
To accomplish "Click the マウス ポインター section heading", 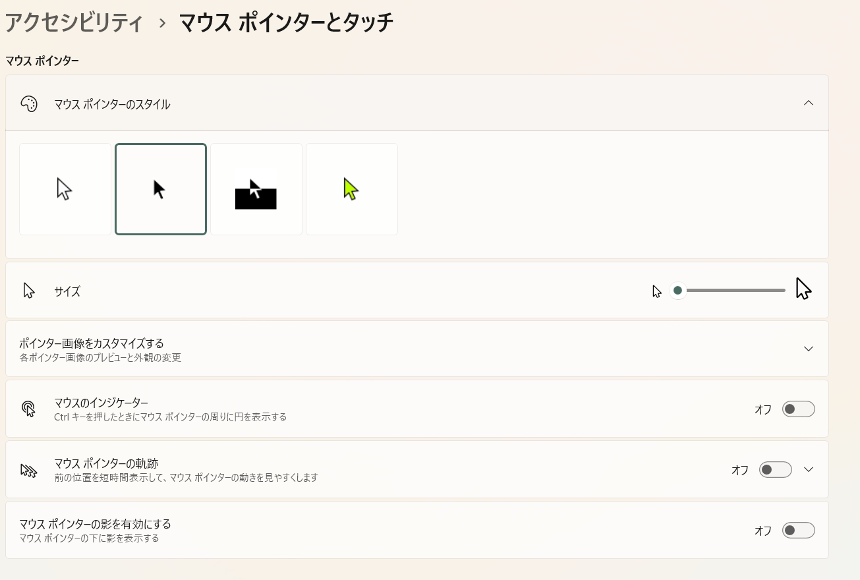I will pos(42,61).
